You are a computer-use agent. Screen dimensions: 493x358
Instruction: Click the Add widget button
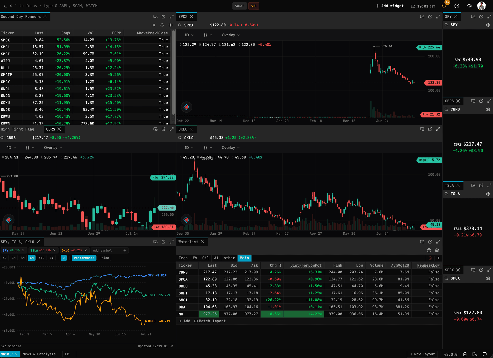[x=390, y=6]
